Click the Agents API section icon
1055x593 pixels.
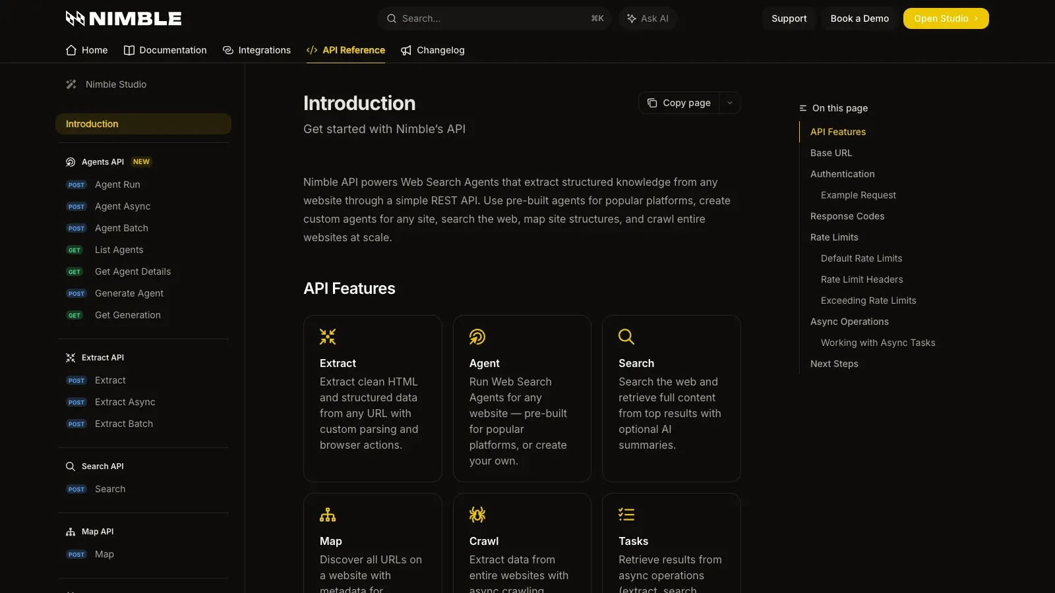(71, 162)
